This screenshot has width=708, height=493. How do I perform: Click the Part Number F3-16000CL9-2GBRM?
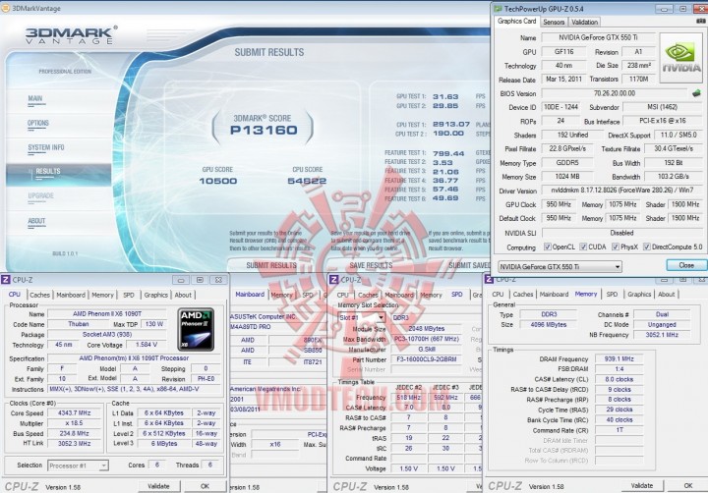click(426, 359)
